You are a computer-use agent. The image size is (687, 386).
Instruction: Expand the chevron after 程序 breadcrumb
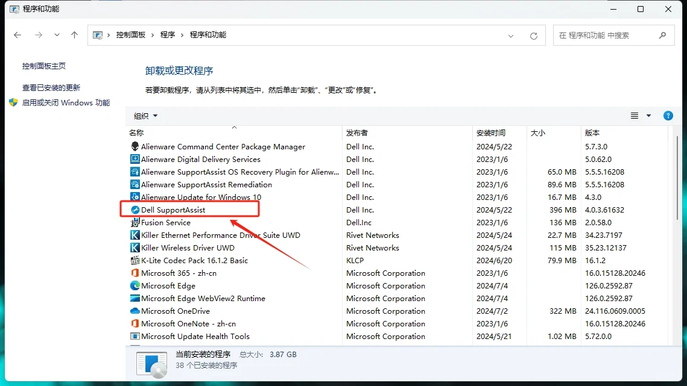[182, 35]
